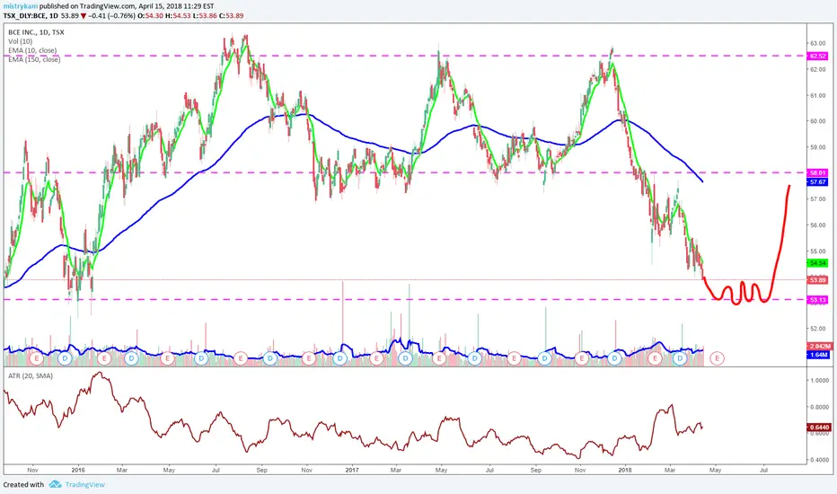Select the EMA (150, close) indicator legend
The height and width of the screenshot is (494, 837).
tap(34, 59)
